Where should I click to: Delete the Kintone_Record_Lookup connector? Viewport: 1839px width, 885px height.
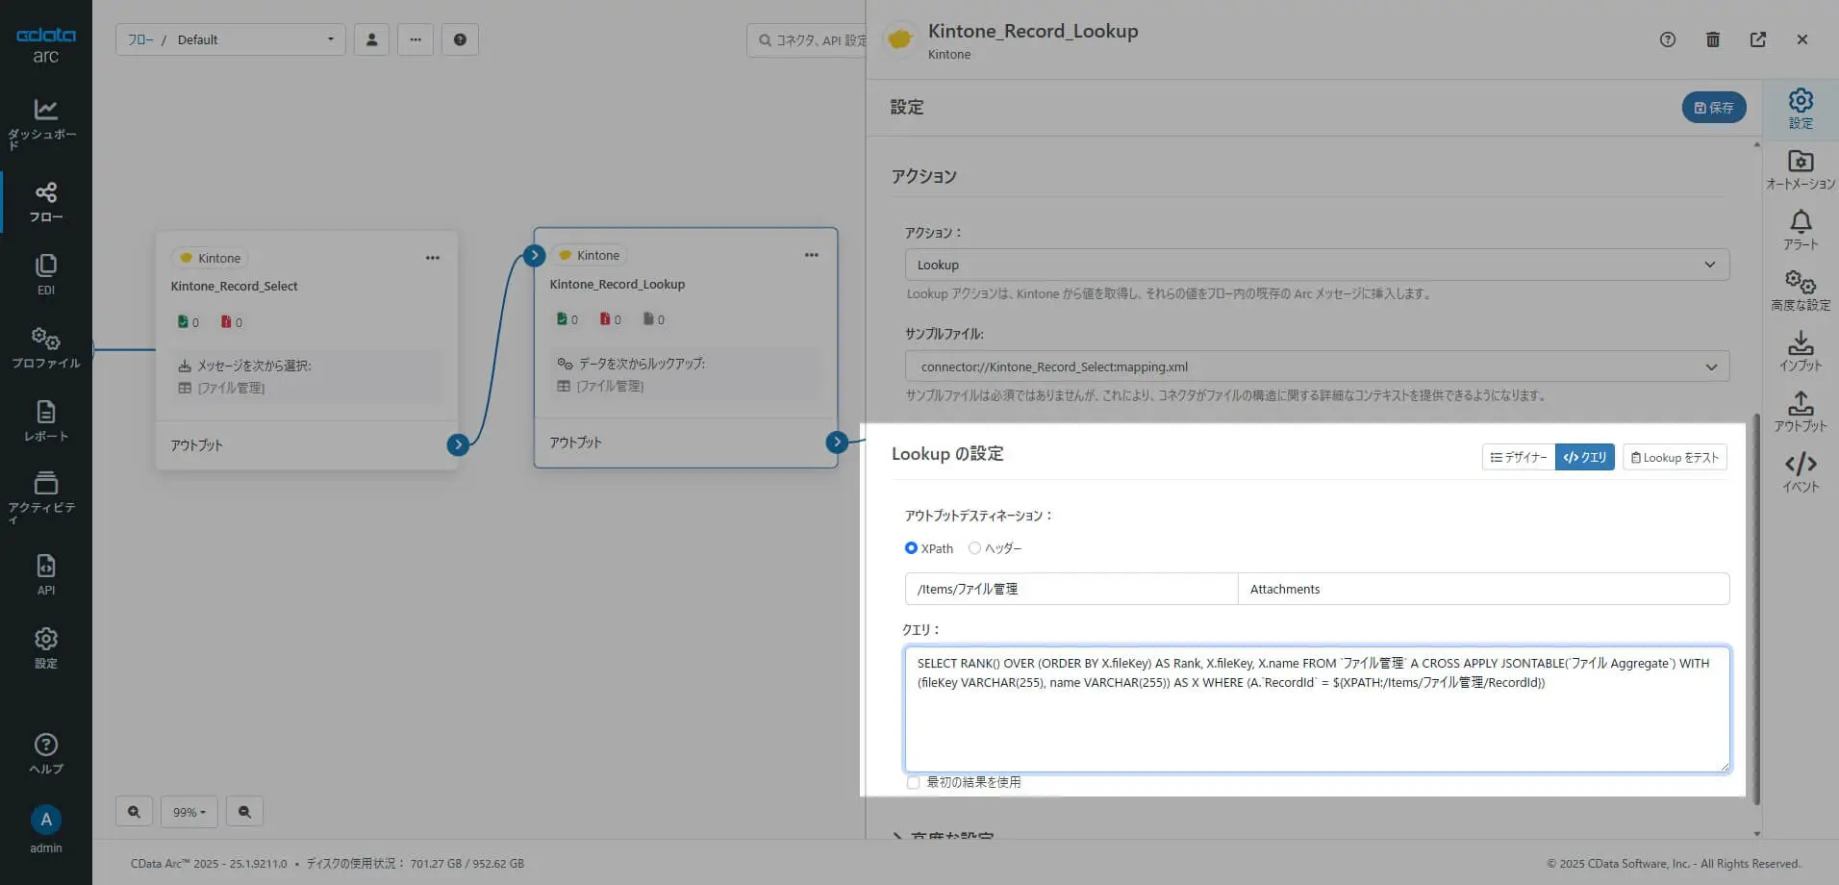pyautogui.click(x=1713, y=39)
